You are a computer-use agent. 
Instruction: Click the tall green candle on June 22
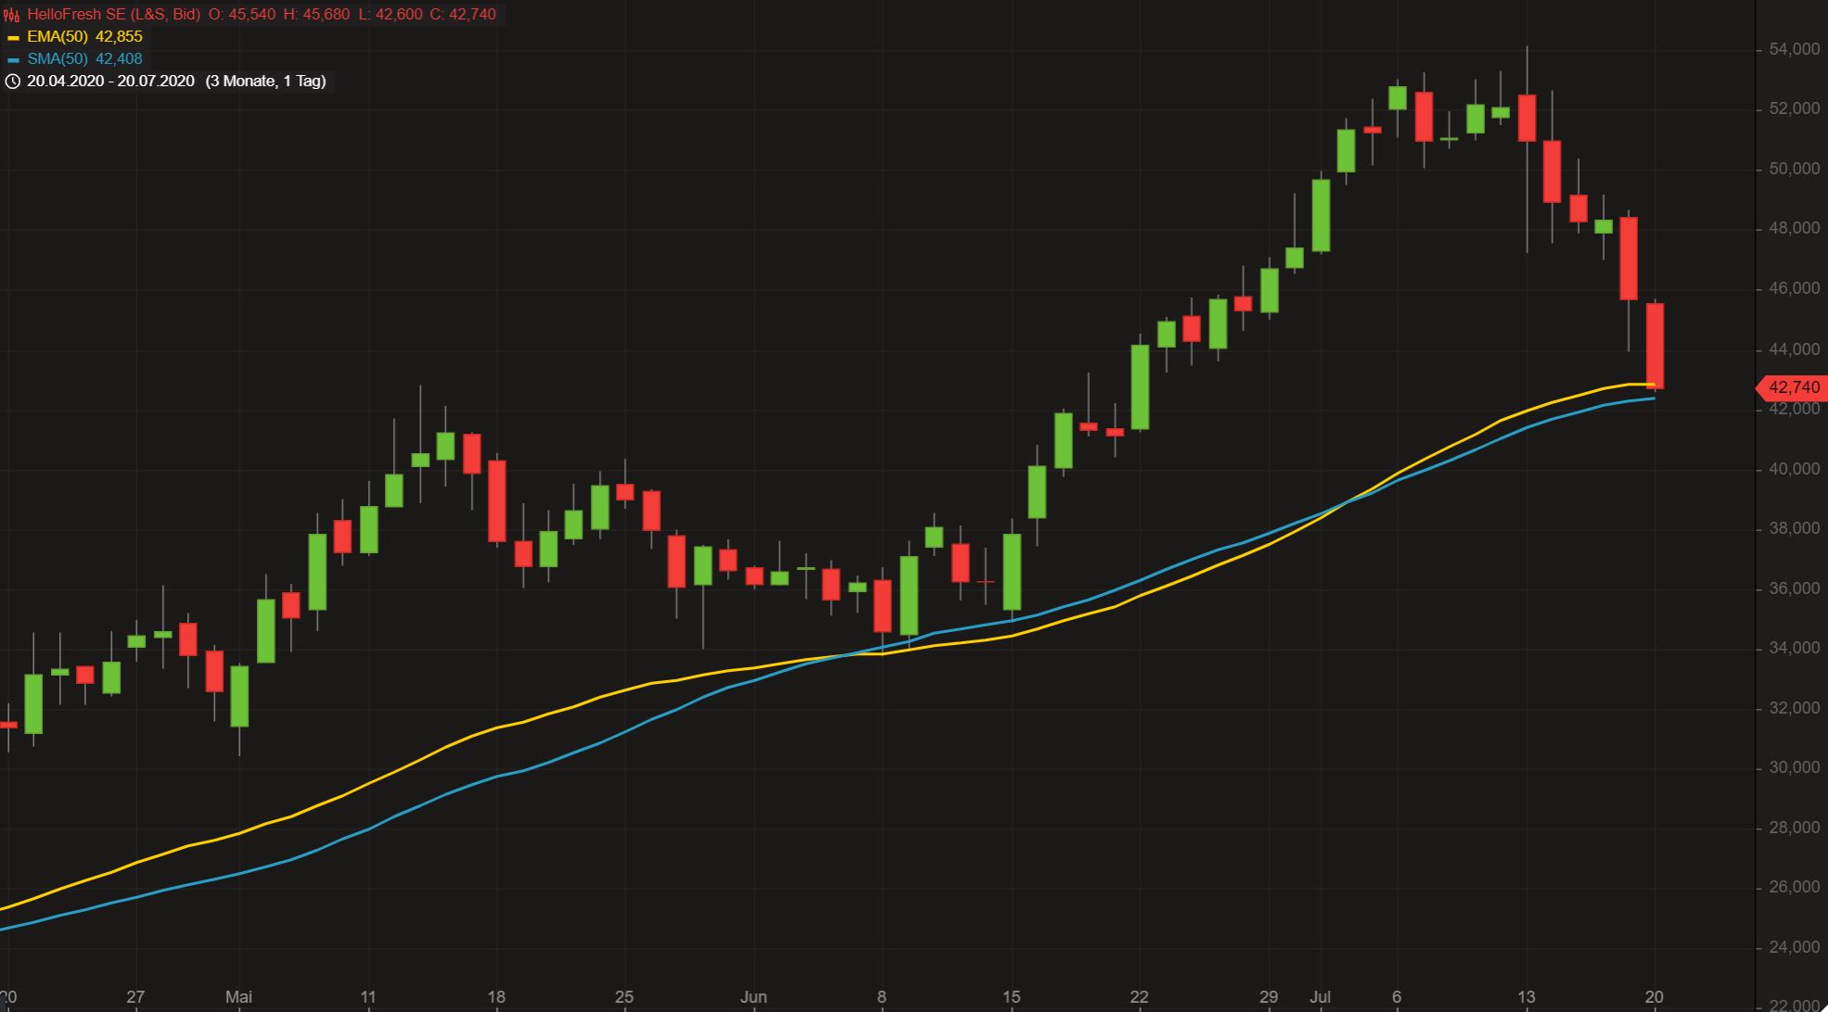(1140, 386)
